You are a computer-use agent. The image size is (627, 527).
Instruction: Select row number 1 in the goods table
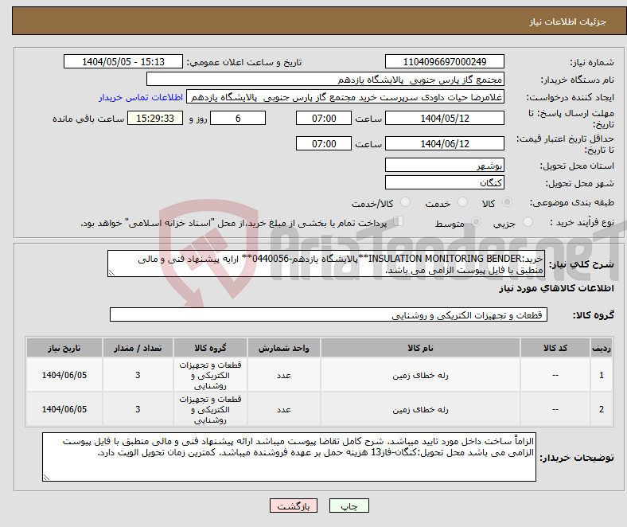601,375
